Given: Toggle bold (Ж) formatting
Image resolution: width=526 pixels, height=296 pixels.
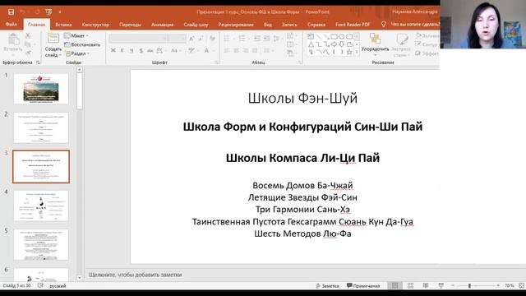Looking at the screenshot, I should coord(113,50).
